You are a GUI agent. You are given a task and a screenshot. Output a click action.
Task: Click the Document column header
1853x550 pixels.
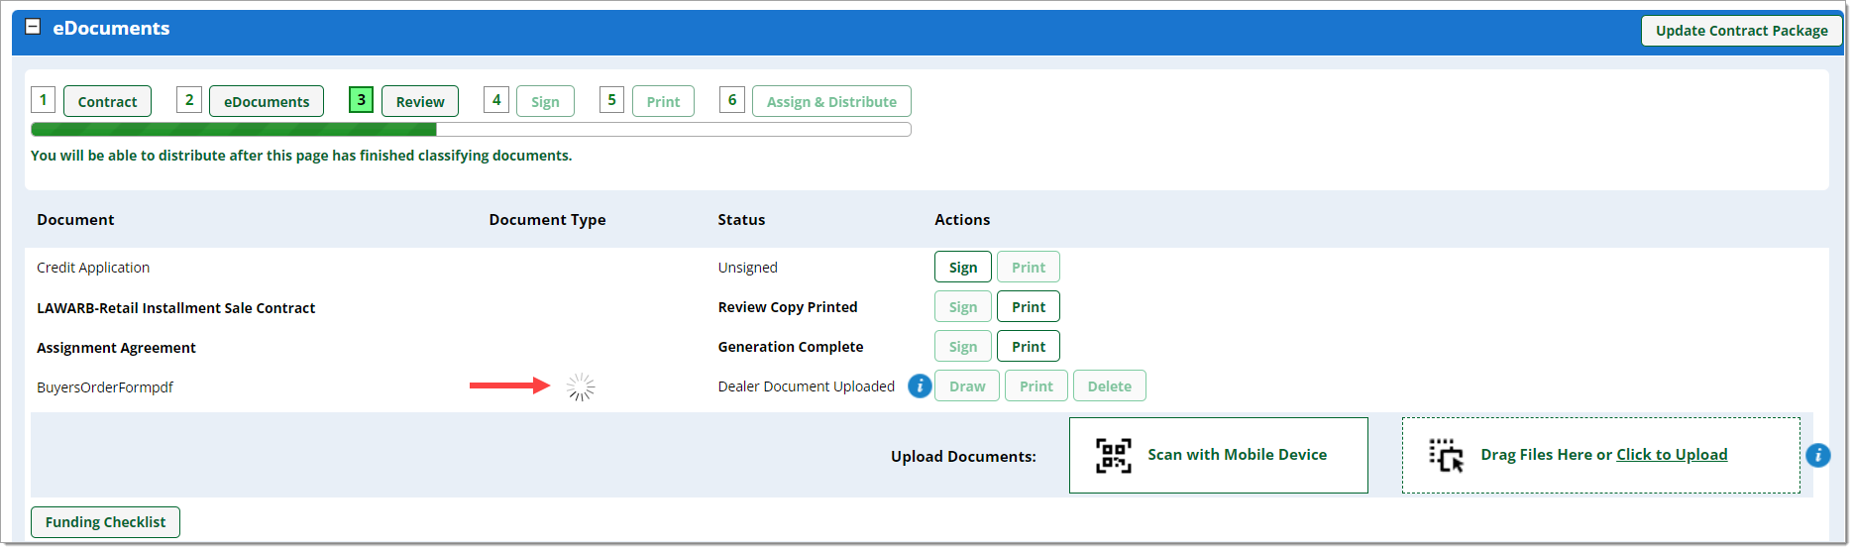click(75, 220)
